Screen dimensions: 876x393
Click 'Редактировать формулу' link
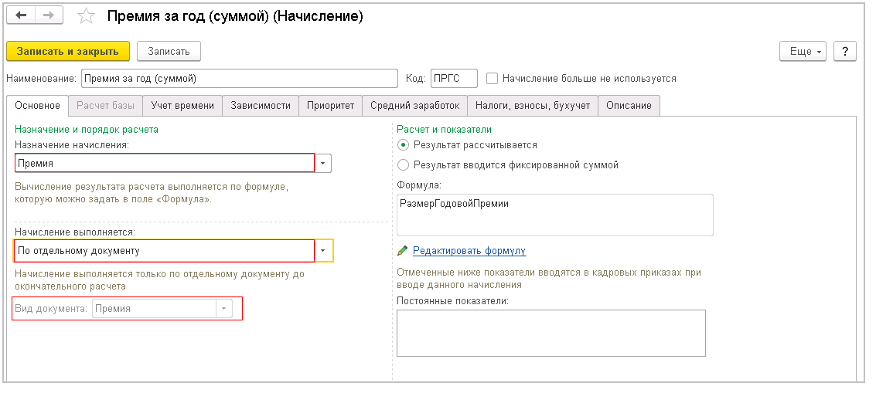coord(469,251)
